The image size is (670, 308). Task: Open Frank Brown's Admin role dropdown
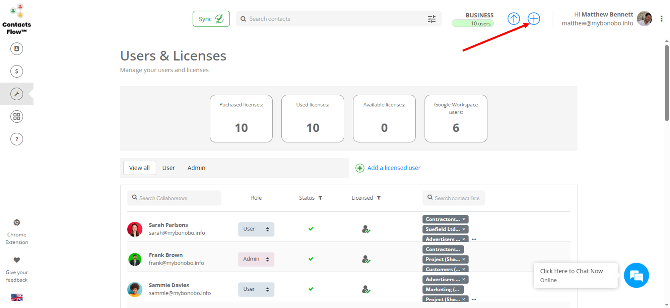pyautogui.click(x=256, y=259)
